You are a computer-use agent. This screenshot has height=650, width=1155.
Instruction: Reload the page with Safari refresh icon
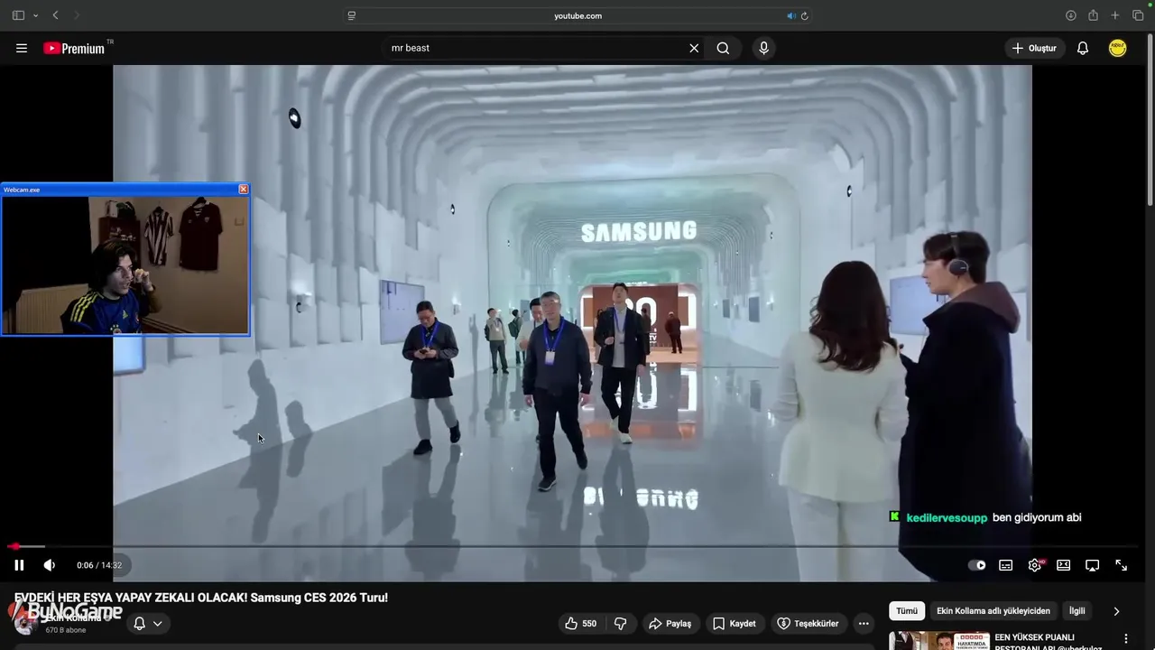pyautogui.click(x=804, y=15)
